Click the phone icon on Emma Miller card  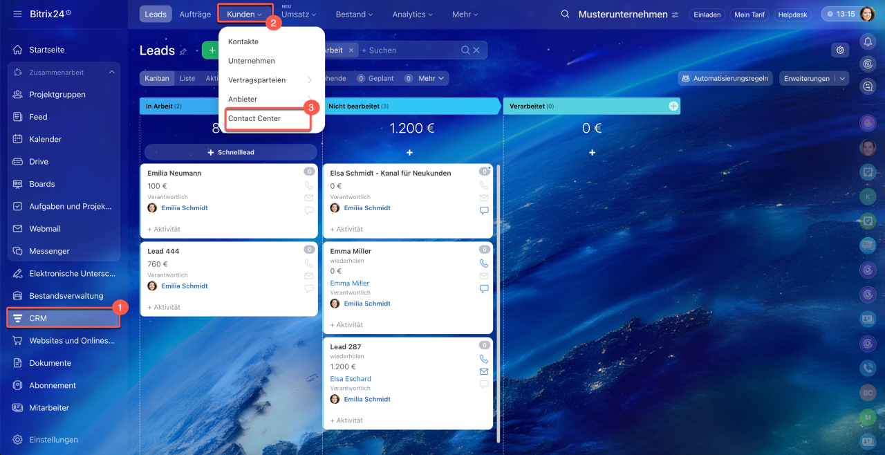click(x=484, y=263)
